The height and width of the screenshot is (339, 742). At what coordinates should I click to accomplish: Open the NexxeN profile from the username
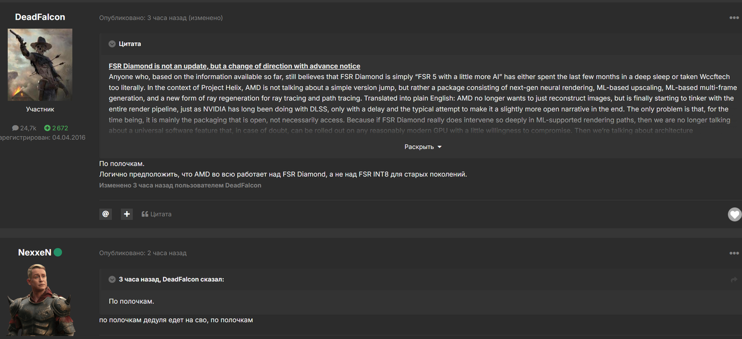[35, 252]
